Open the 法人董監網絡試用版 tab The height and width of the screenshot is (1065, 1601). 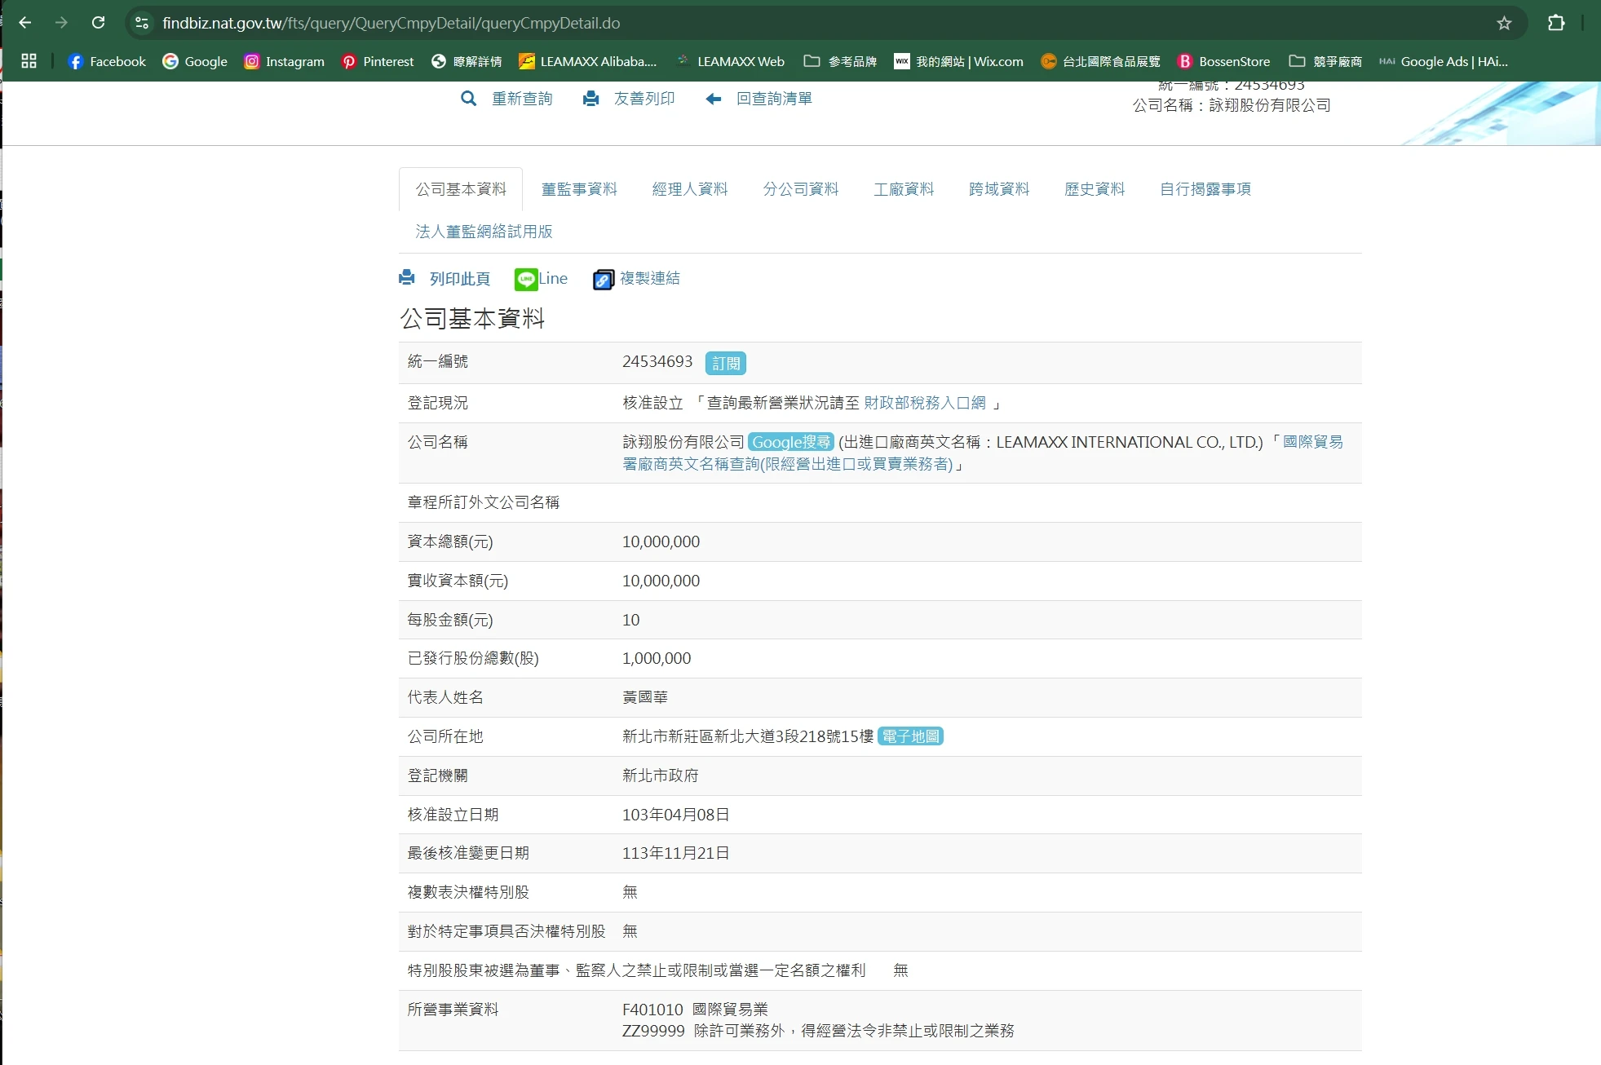484,232
